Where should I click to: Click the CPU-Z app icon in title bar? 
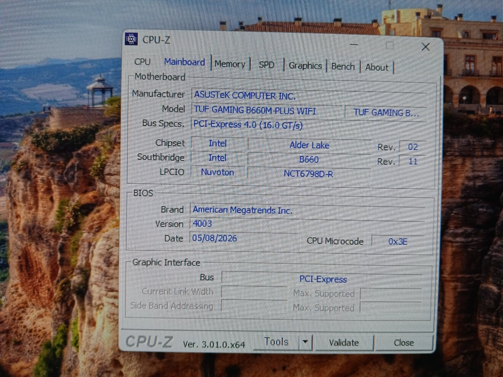pyautogui.click(x=131, y=39)
